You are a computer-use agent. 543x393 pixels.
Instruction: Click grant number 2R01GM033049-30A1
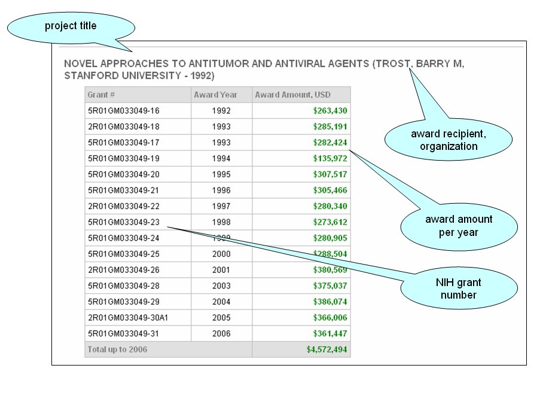(128, 318)
